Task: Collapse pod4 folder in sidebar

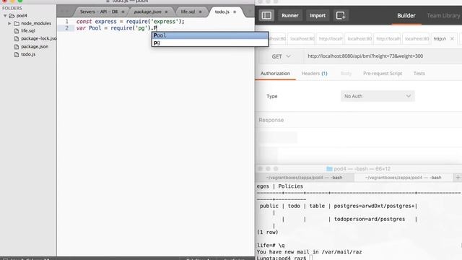Action: click(x=5, y=16)
